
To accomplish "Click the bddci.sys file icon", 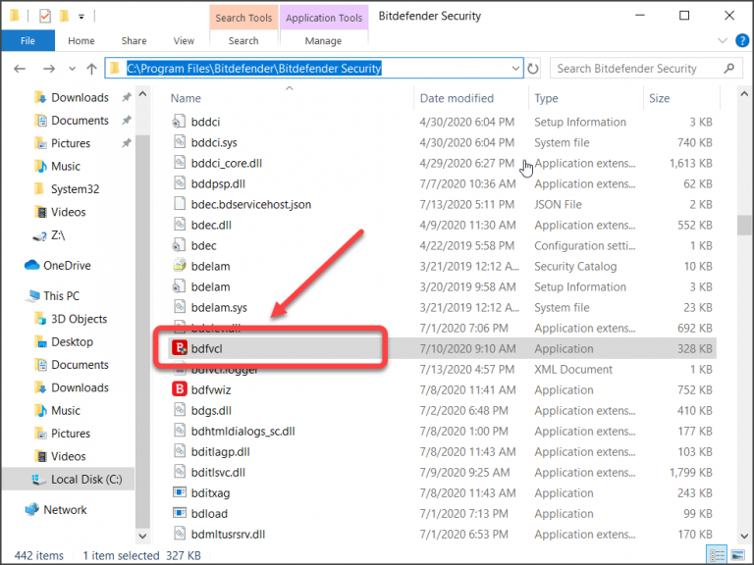I will (x=180, y=142).
